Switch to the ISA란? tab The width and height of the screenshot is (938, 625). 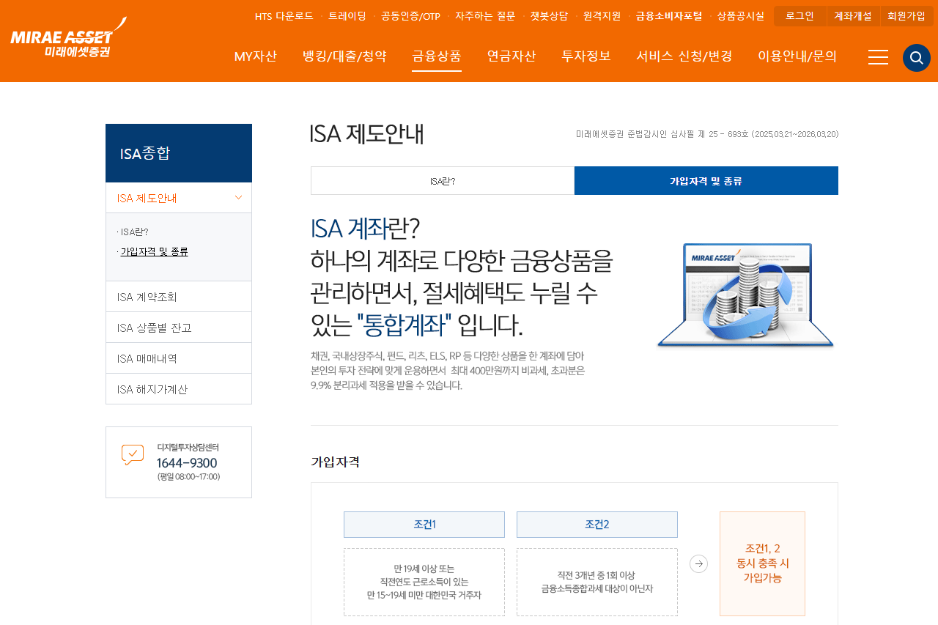(443, 180)
